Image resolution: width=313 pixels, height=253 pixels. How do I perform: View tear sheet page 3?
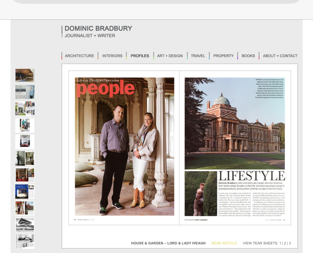tap(290, 243)
